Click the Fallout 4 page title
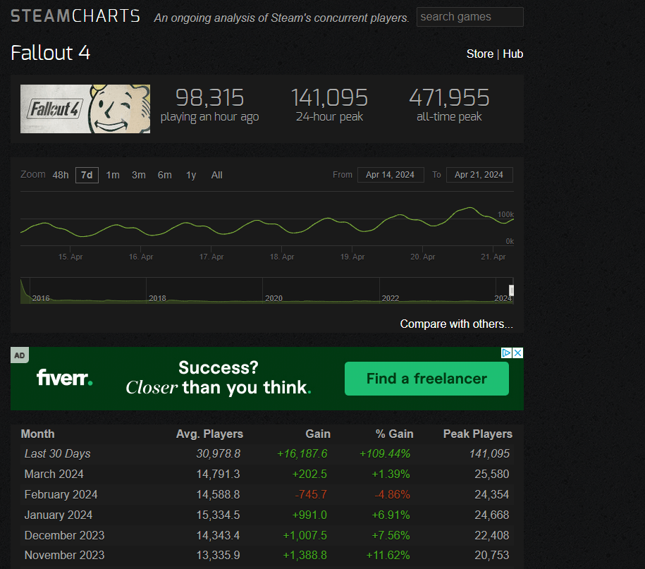This screenshot has height=569, width=645. [50, 53]
